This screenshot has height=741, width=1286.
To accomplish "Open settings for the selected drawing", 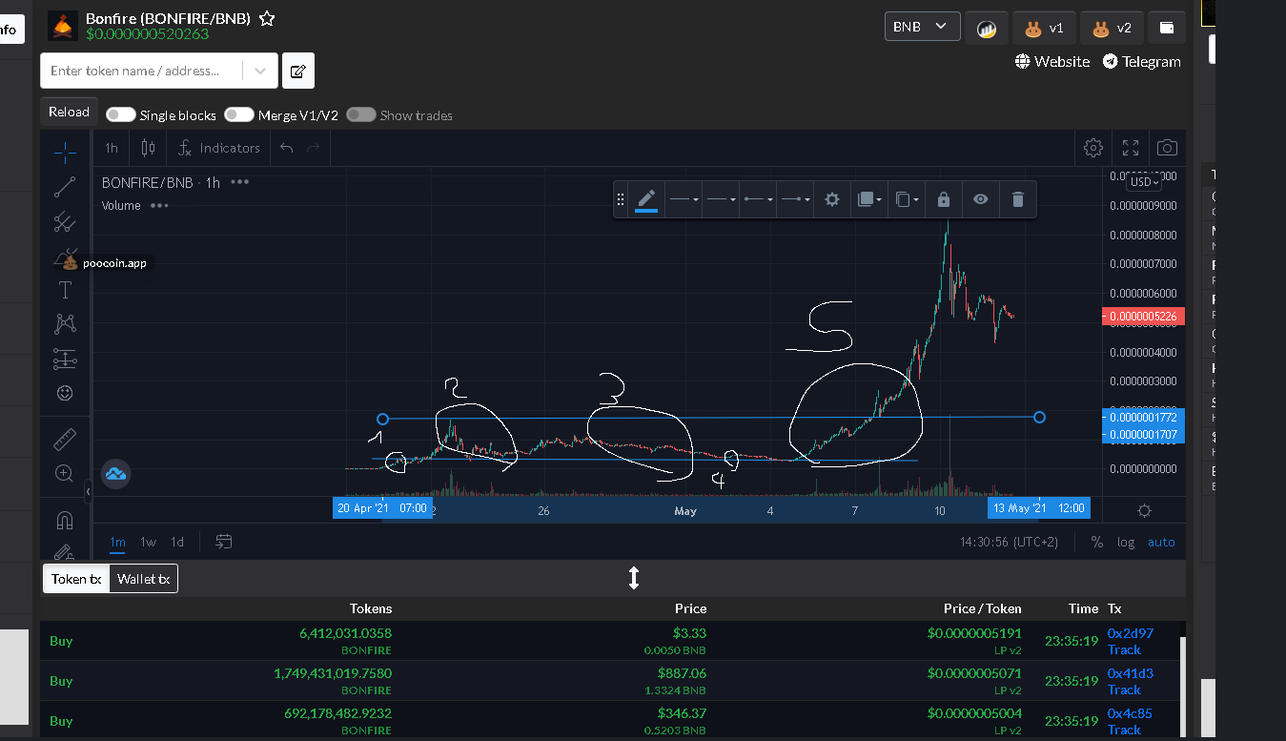I will pyautogui.click(x=832, y=199).
